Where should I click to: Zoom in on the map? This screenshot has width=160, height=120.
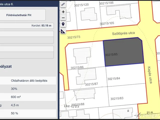click(x=63, y=12)
